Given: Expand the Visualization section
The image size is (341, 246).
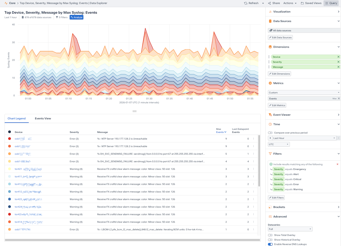Looking at the screenshot, I should pos(338,12).
